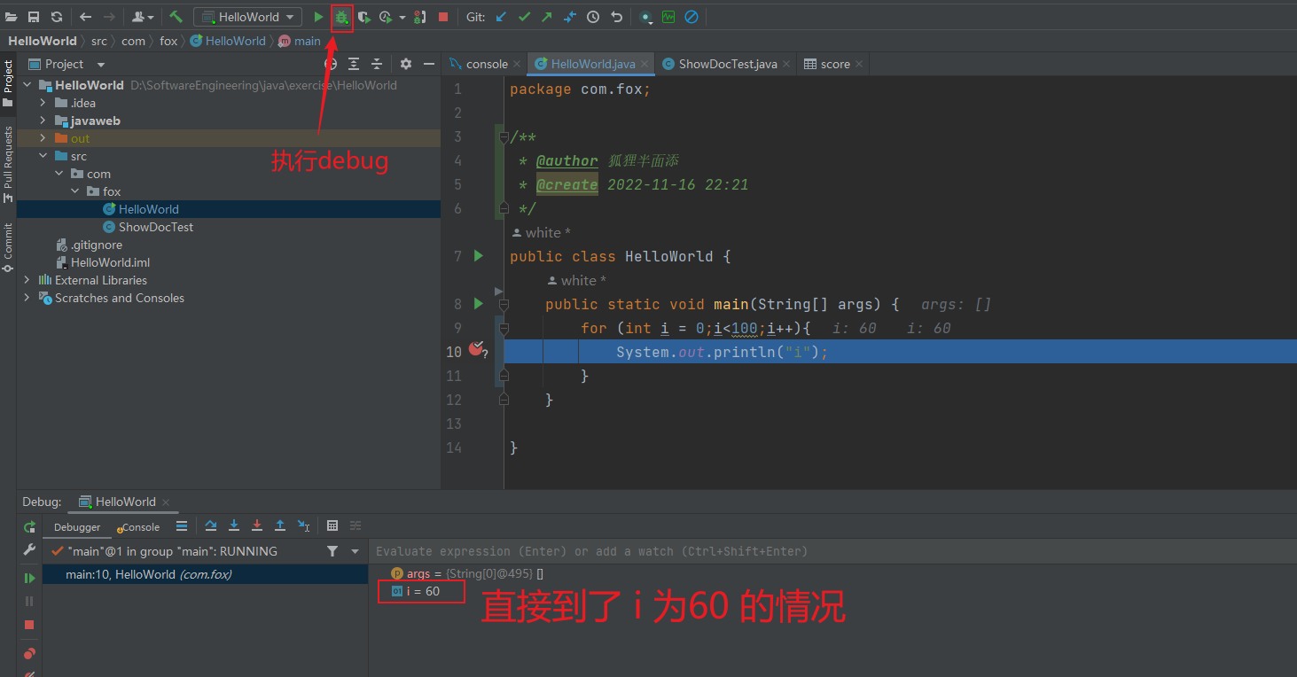
Task: Open the threads dropdown arrow in Debugger
Action: click(x=356, y=551)
